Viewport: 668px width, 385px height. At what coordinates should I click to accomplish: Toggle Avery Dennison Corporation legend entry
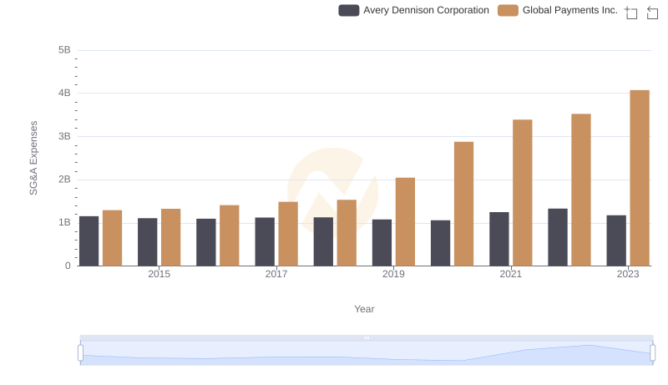tap(413, 10)
